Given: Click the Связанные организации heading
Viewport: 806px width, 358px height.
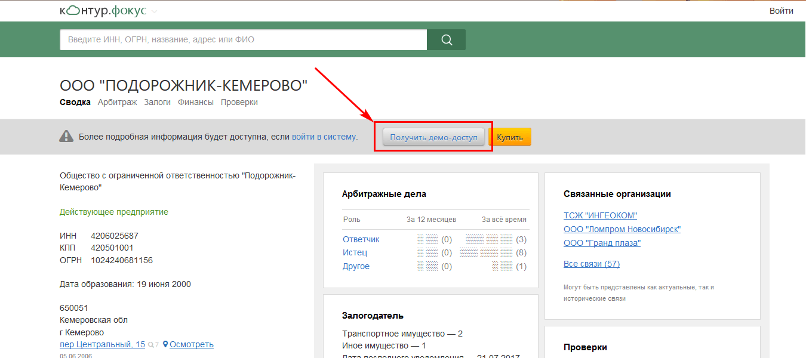Looking at the screenshot, I should (617, 194).
